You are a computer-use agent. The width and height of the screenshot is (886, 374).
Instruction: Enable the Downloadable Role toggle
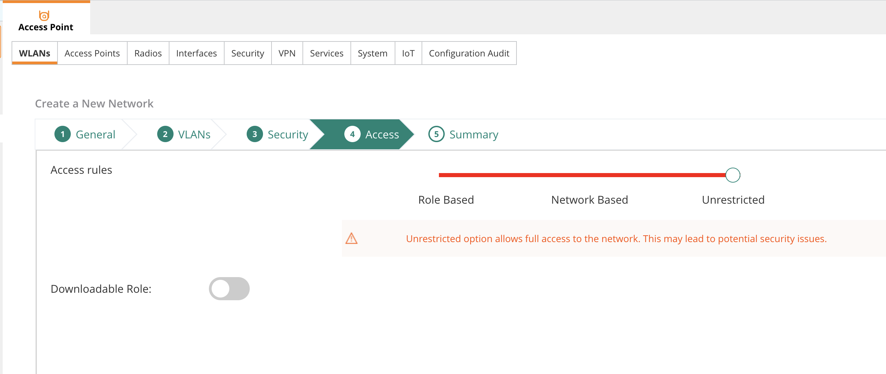[229, 289]
